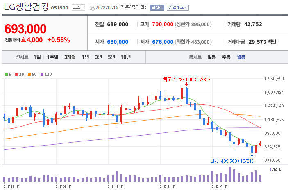Click the current price 693,000
Viewport: 288px width, 191px height.
click(x=25, y=29)
